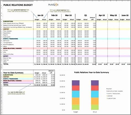The image size is (131, 115).
Task: Click the 'Award entry fees' row label
Action: point(8,54)
